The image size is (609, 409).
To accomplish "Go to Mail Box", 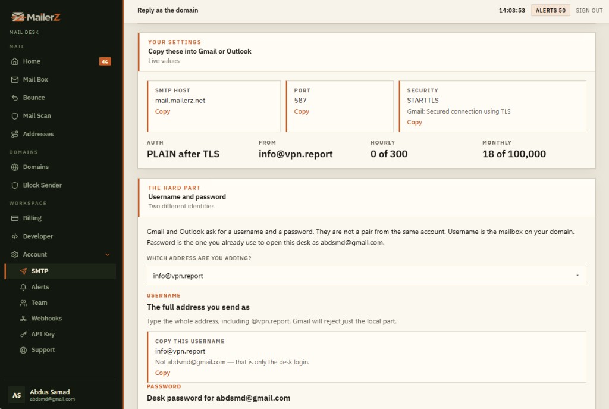I will 60,80.
